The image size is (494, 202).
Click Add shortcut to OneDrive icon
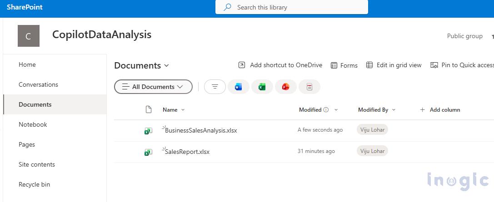(242, 65)
